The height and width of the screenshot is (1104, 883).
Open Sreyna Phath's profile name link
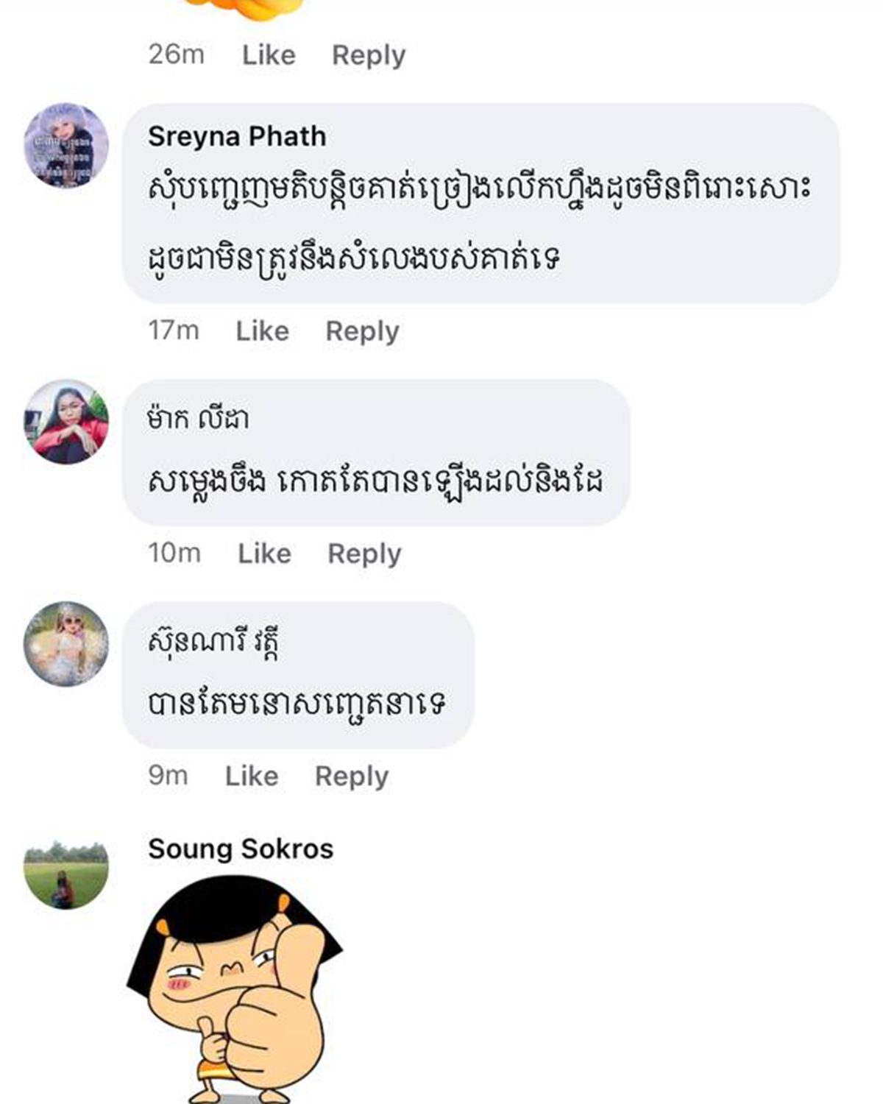point(237,136)
